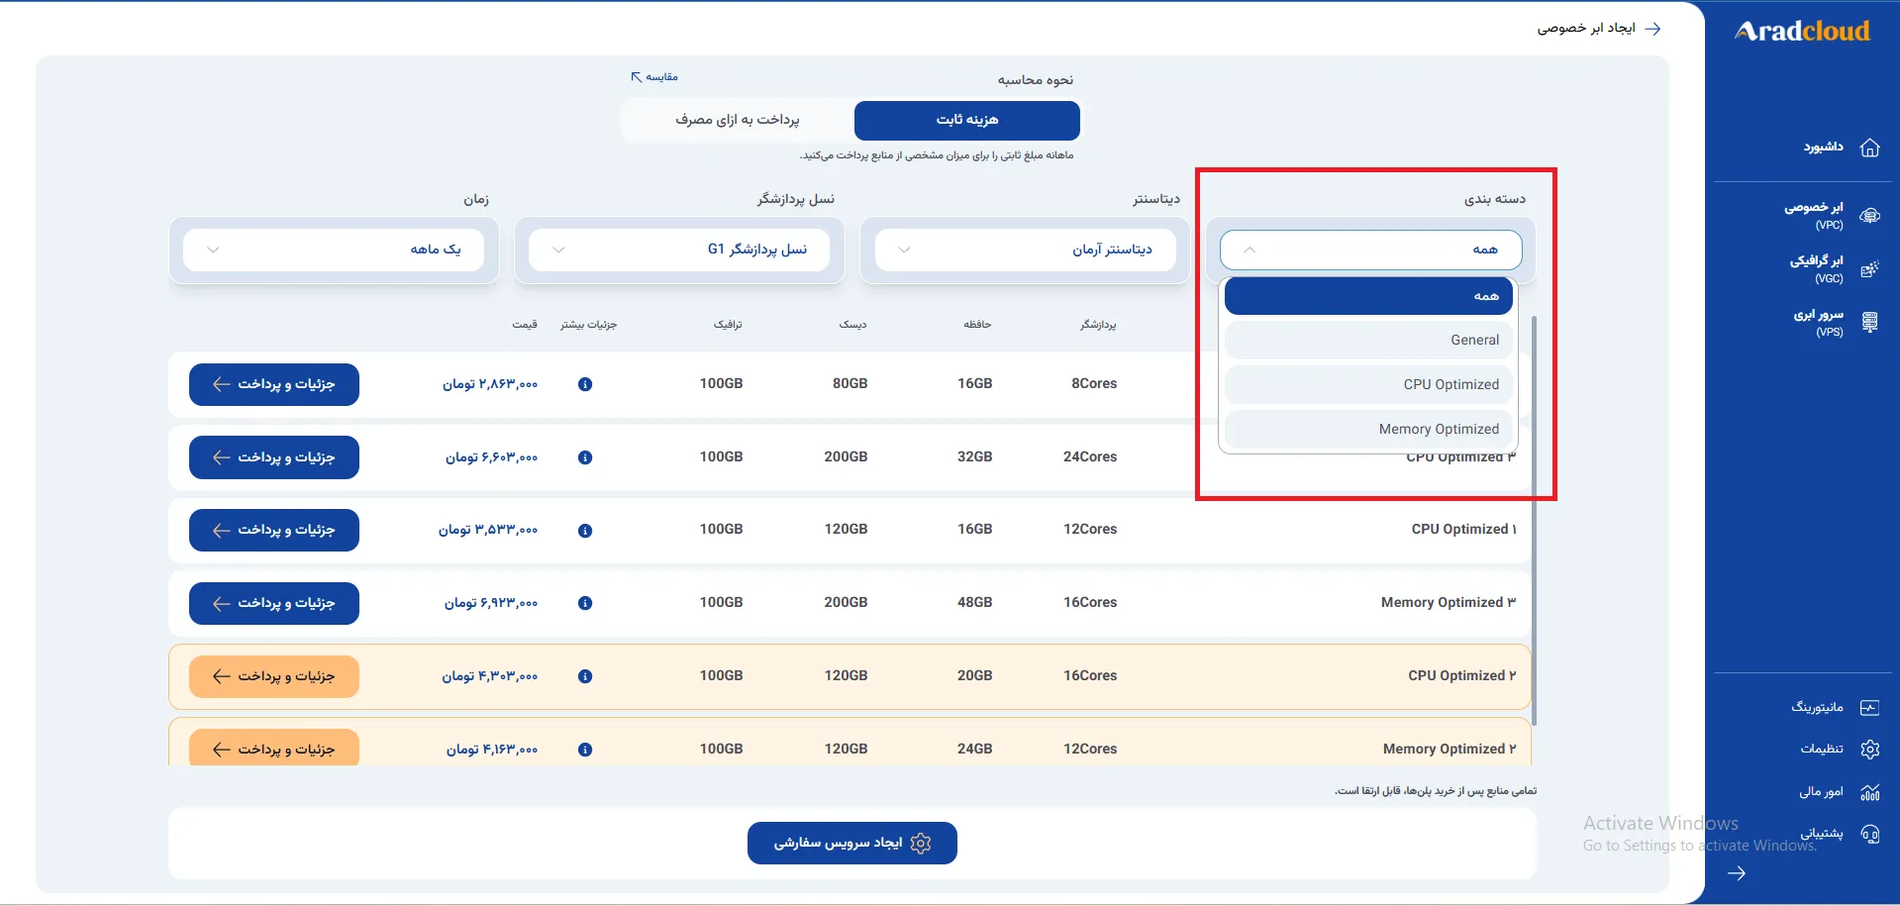Click the Memory Optimized ۳ plan name
Screen dimensions: 1900x906
point(1449,603)
